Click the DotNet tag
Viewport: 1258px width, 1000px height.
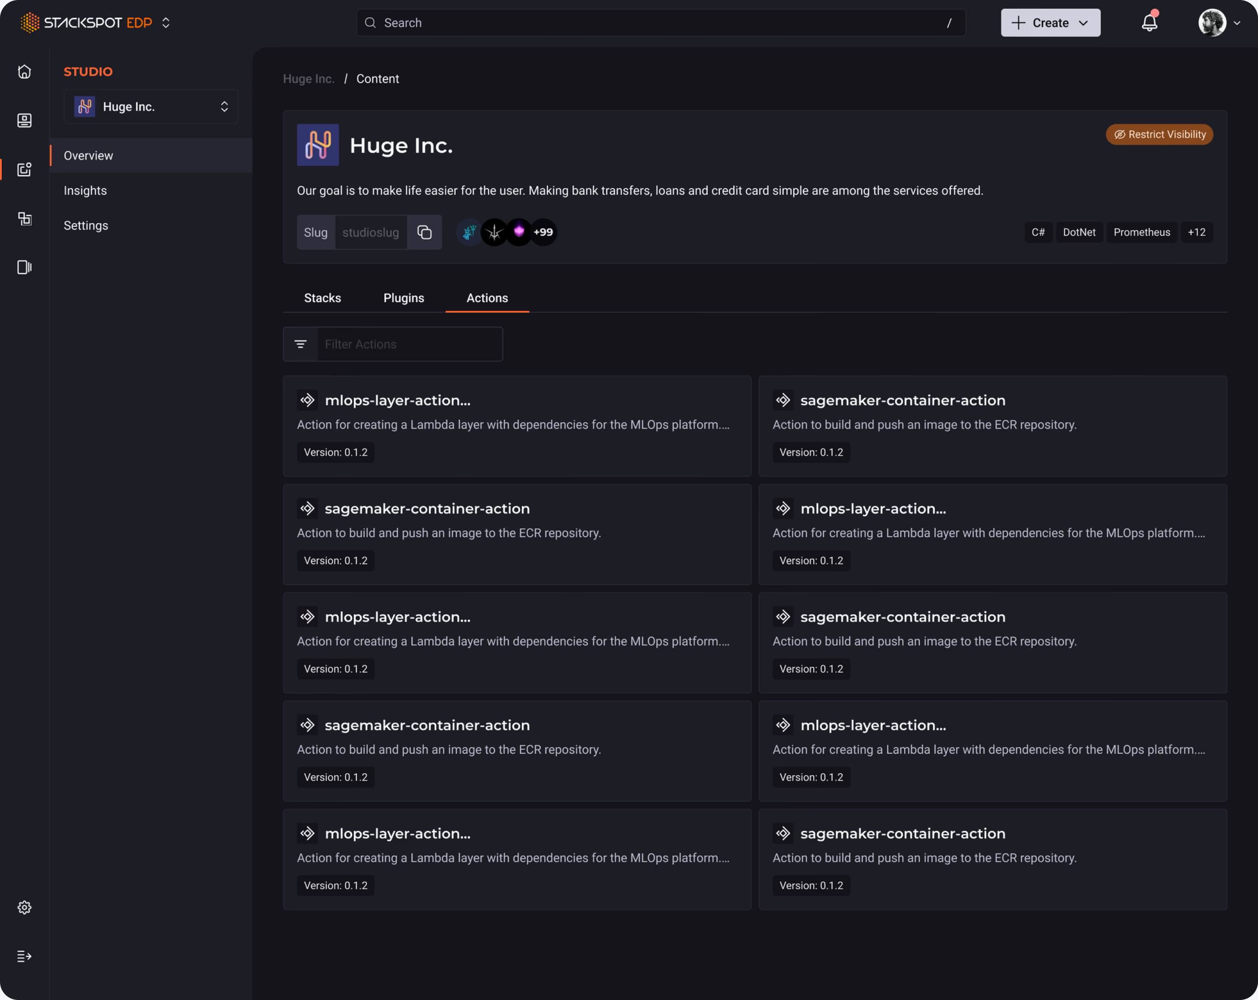coord(1079,232)
